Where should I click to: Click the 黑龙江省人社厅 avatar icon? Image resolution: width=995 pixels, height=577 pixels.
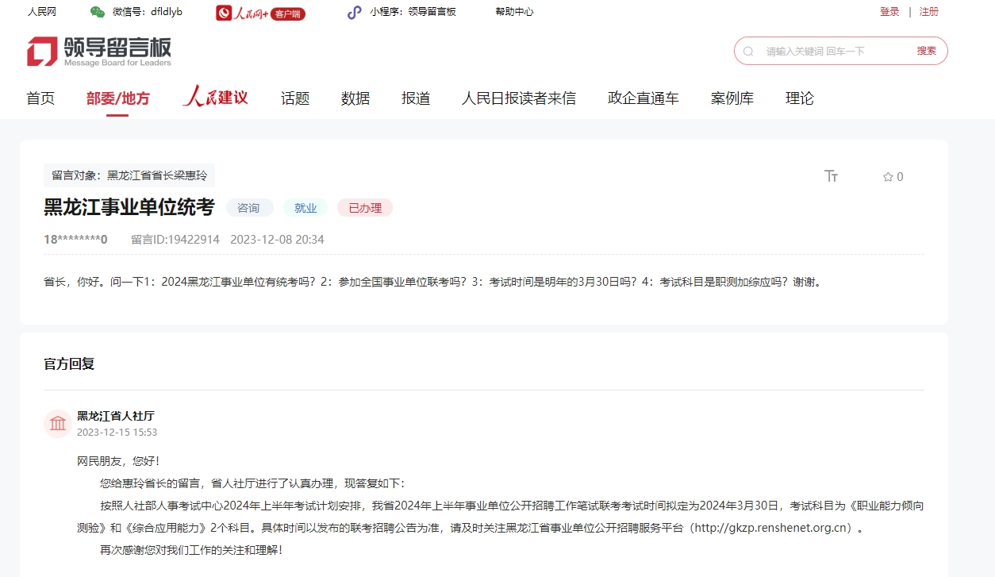coord(57,423)
